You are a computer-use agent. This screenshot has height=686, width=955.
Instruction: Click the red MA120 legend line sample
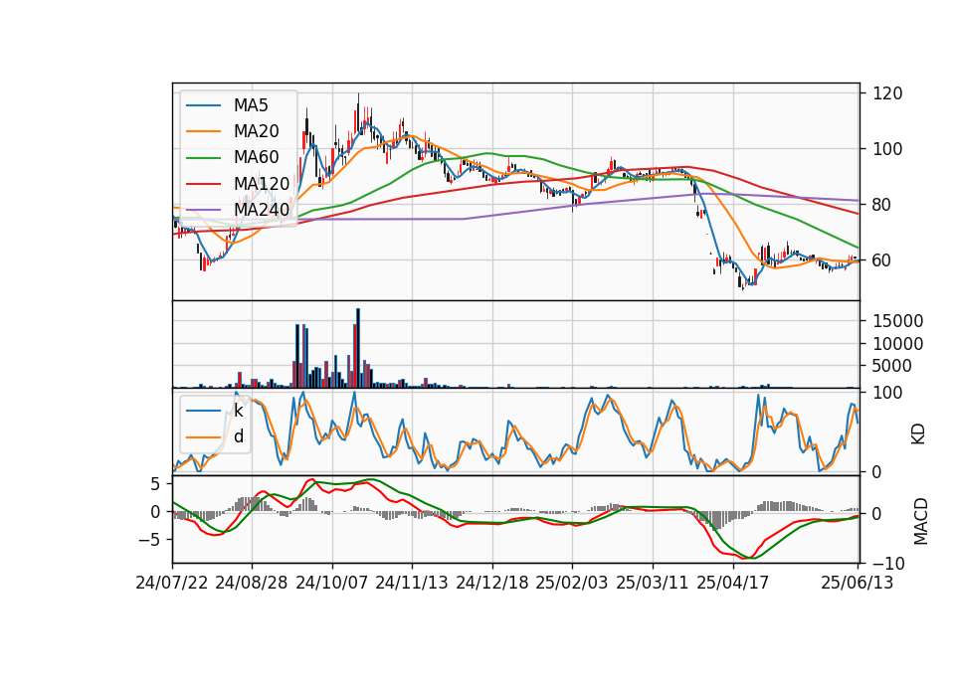pyautogui.click(x=203, y=184)
